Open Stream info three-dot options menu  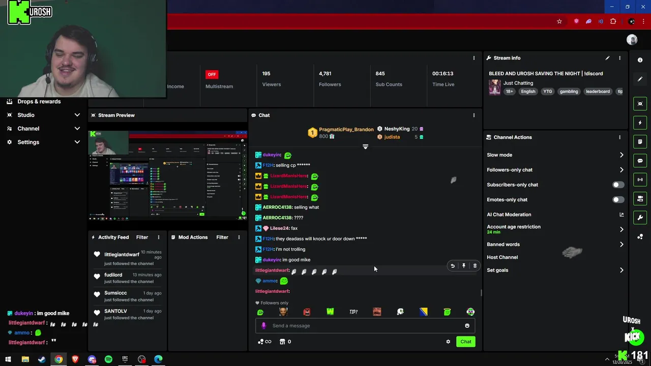tap(619, 58)
